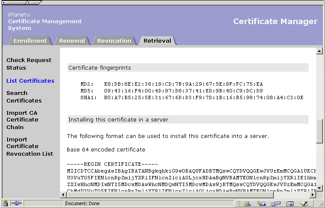Open Composer pencil icon in component bar
Image resolution: width=325 pixels, height=208 pixels.
[304, 204]
